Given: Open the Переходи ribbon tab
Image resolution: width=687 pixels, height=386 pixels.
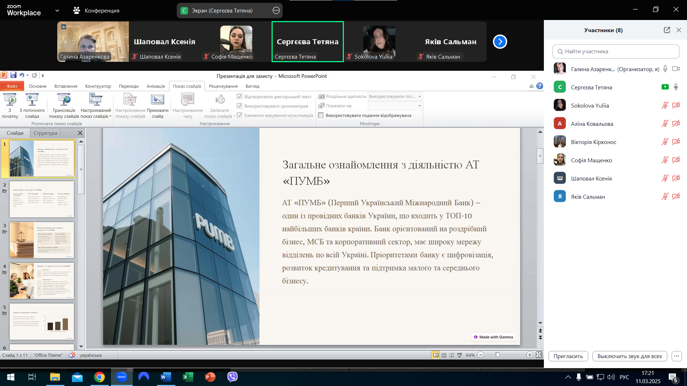Looking at the screenshot, I should pyautogui.click(x=129, y=86).
